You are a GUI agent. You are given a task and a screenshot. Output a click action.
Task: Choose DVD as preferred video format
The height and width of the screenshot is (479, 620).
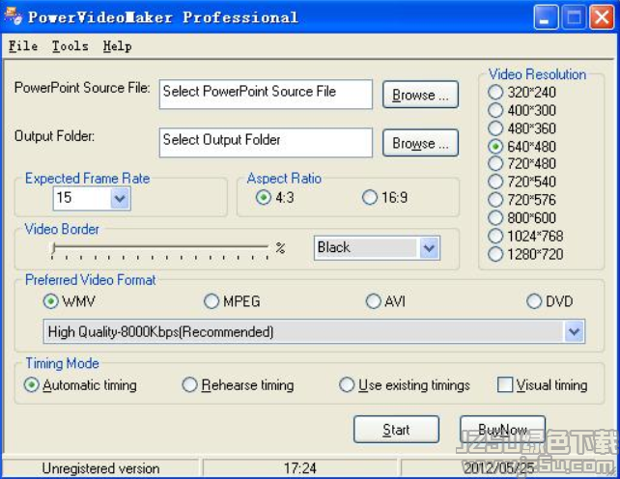[x=550, y=301]
